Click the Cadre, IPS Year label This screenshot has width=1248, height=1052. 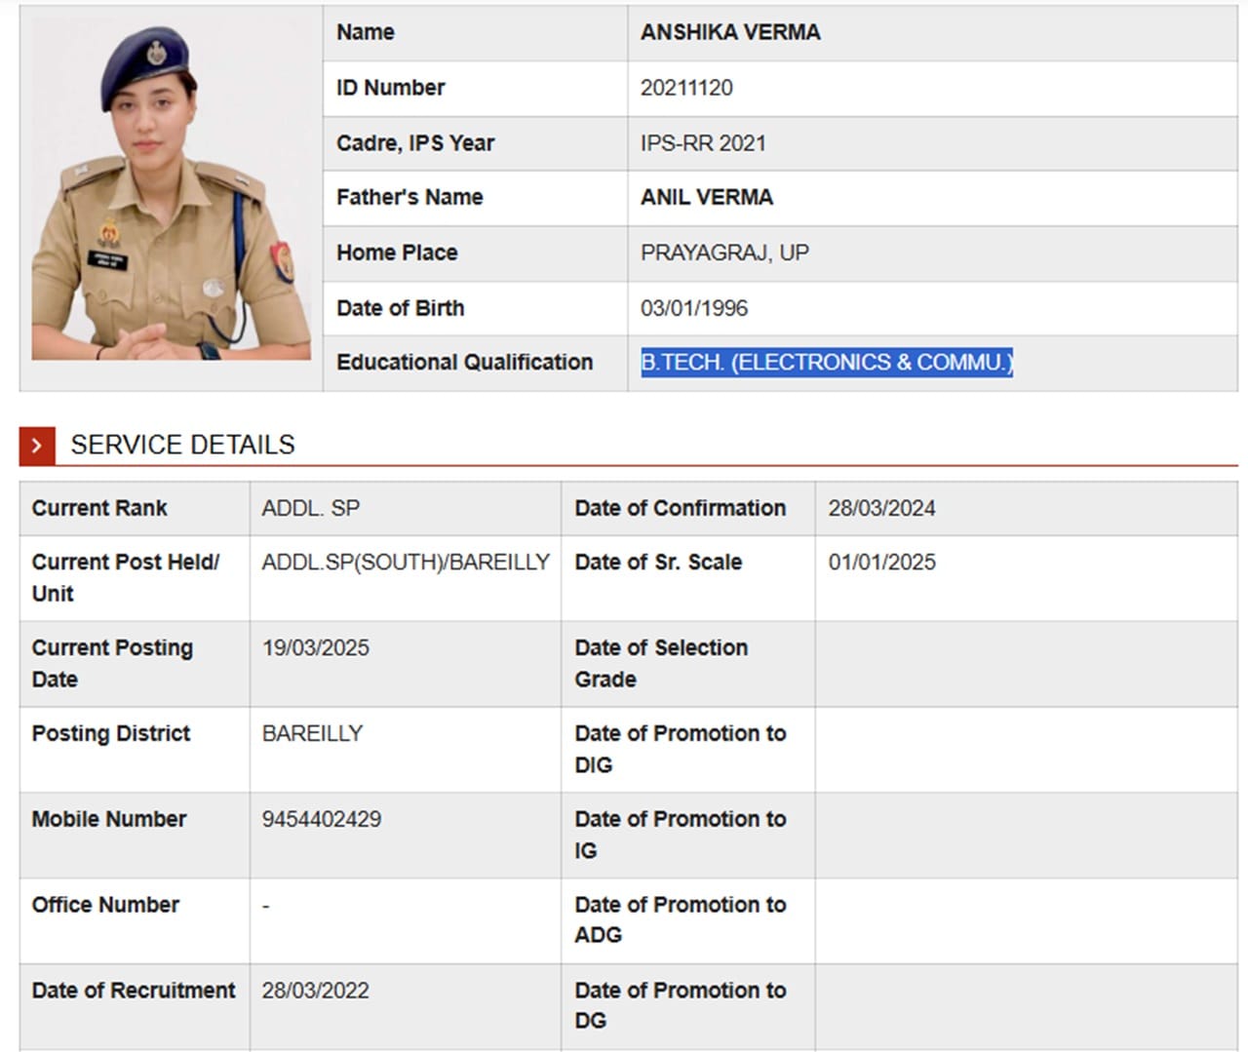coord(415,143)
